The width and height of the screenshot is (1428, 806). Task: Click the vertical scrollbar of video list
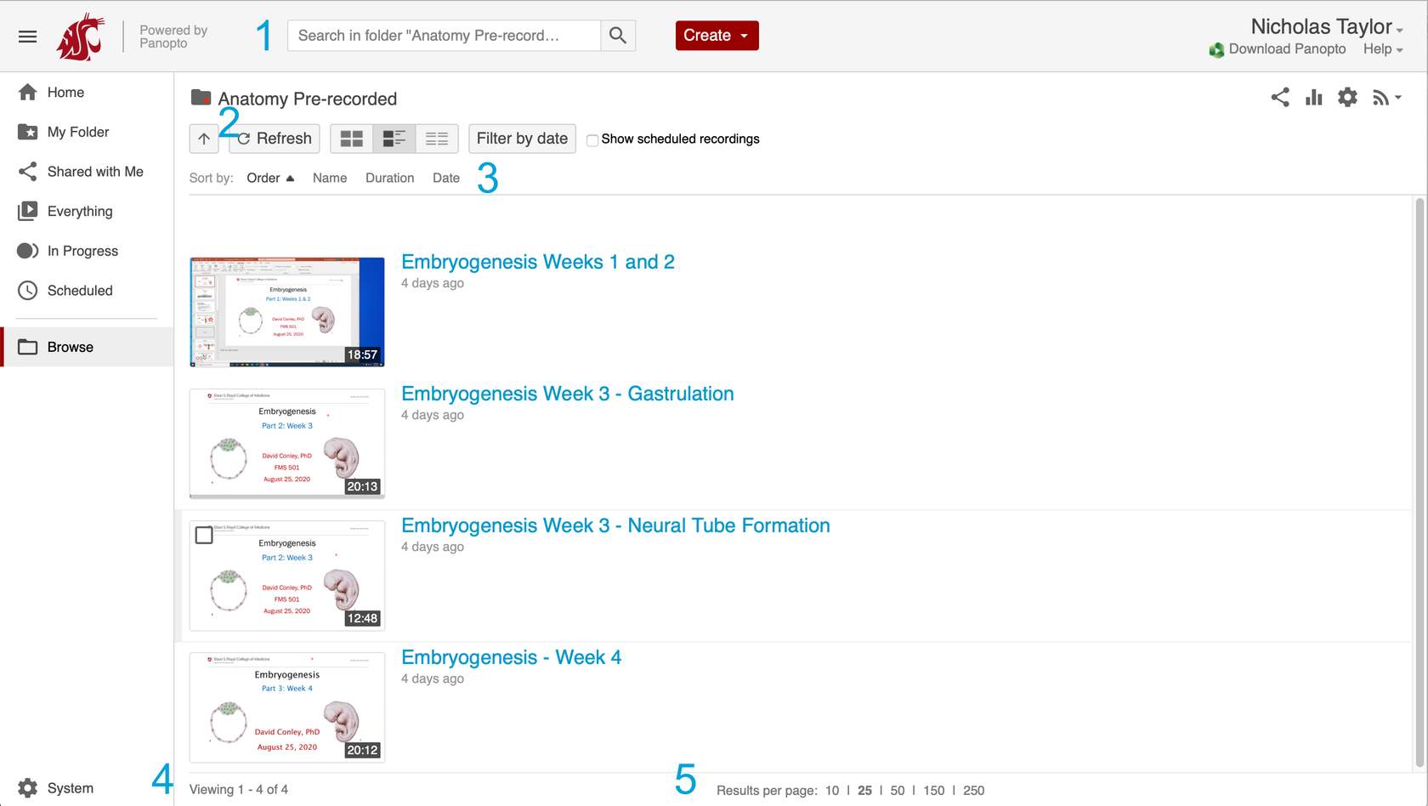coord(1419,476)
